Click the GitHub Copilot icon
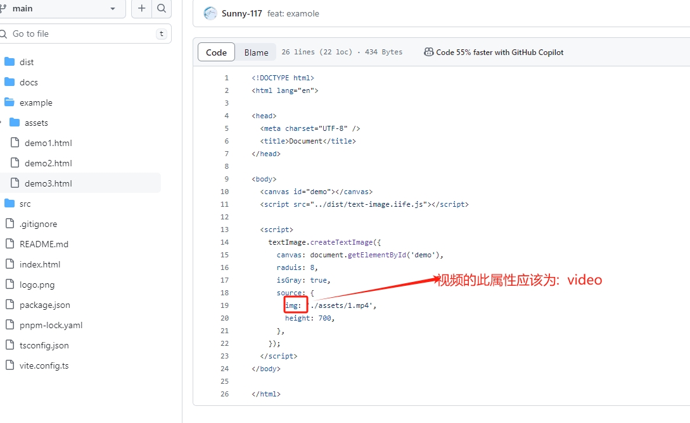 click(x=428, y=52)
